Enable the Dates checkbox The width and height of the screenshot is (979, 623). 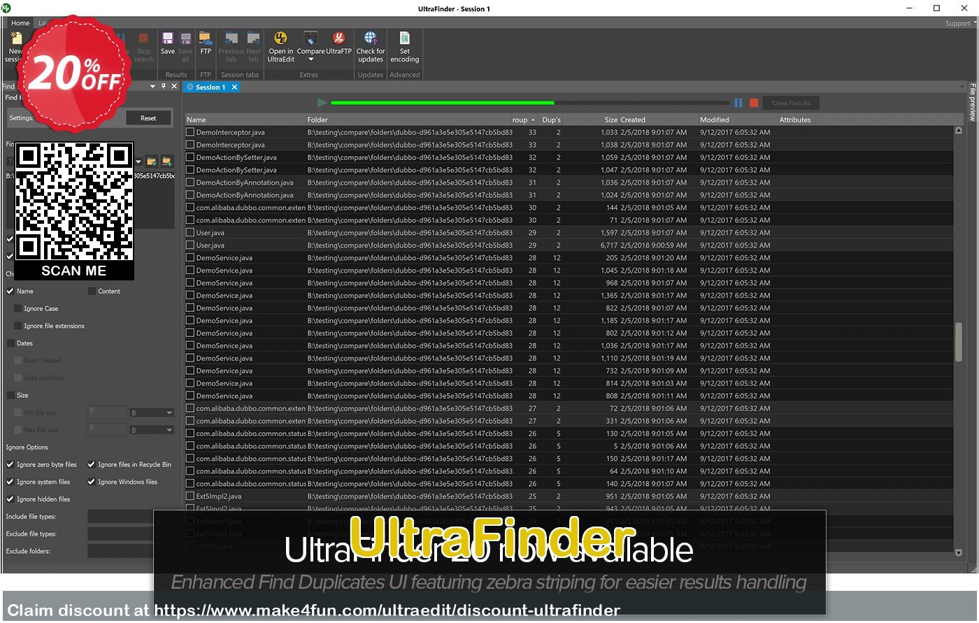(x=10, y=343)
